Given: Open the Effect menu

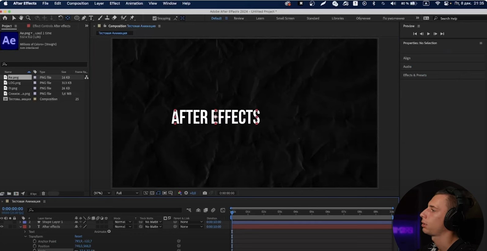Looking at the screenshot, I should click(x=115, y=3).
